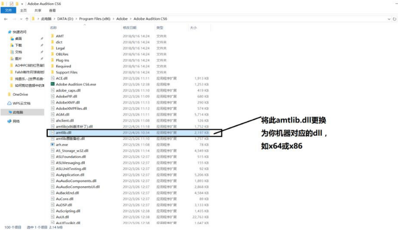Select DATA (D:) in the address breadcrumb
This screenshot has width=398, height=230.
pos(65,19)
